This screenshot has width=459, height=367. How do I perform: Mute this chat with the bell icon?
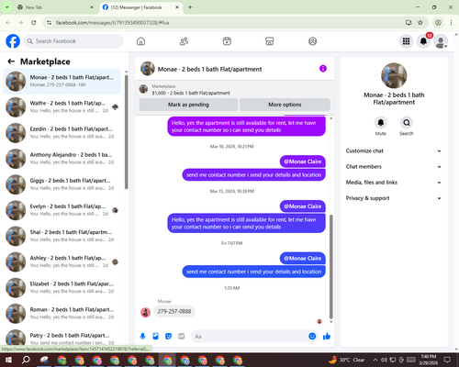click(x=381, y=123)
